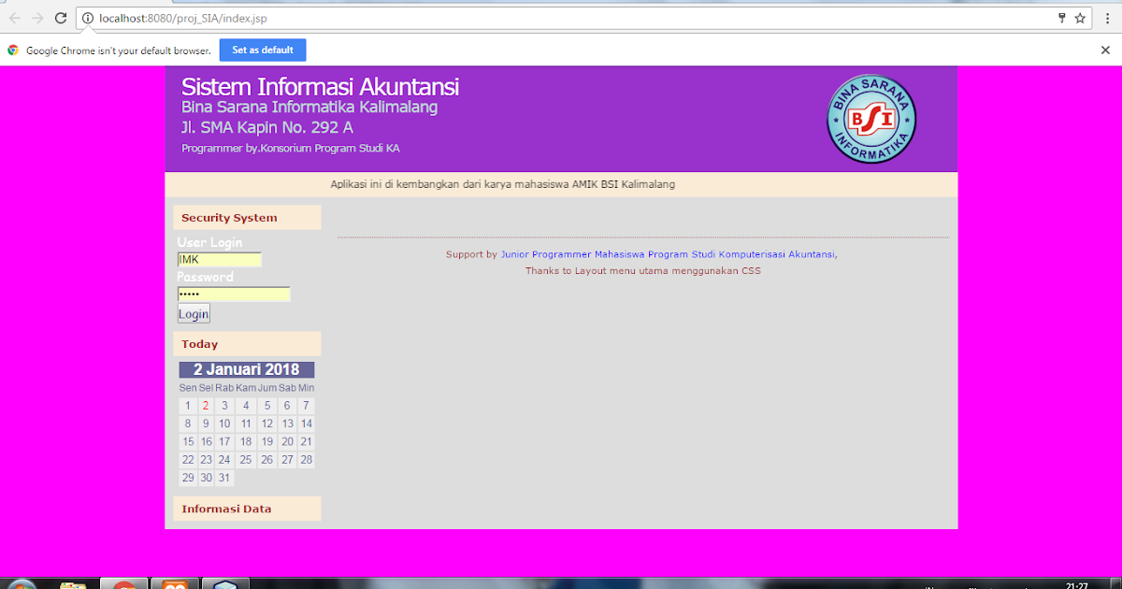Click the 'Google Chrome isn't your default browser' message
This screenshot has width=1122, height=589.
(x=119, y=50)
